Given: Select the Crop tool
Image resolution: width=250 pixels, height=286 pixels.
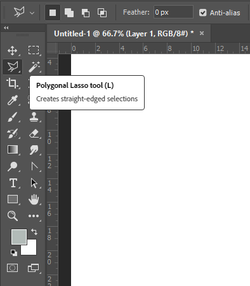Looking at the screenshot, I should [x=12, y=83].
